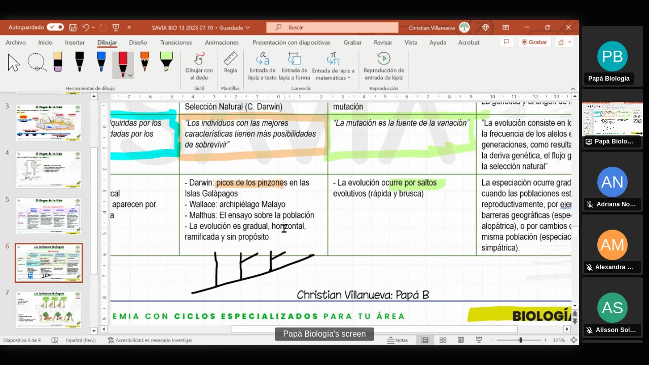649x365 pixels.
Task: Collapse the ribbon with chevron
Action: point(573,89)
